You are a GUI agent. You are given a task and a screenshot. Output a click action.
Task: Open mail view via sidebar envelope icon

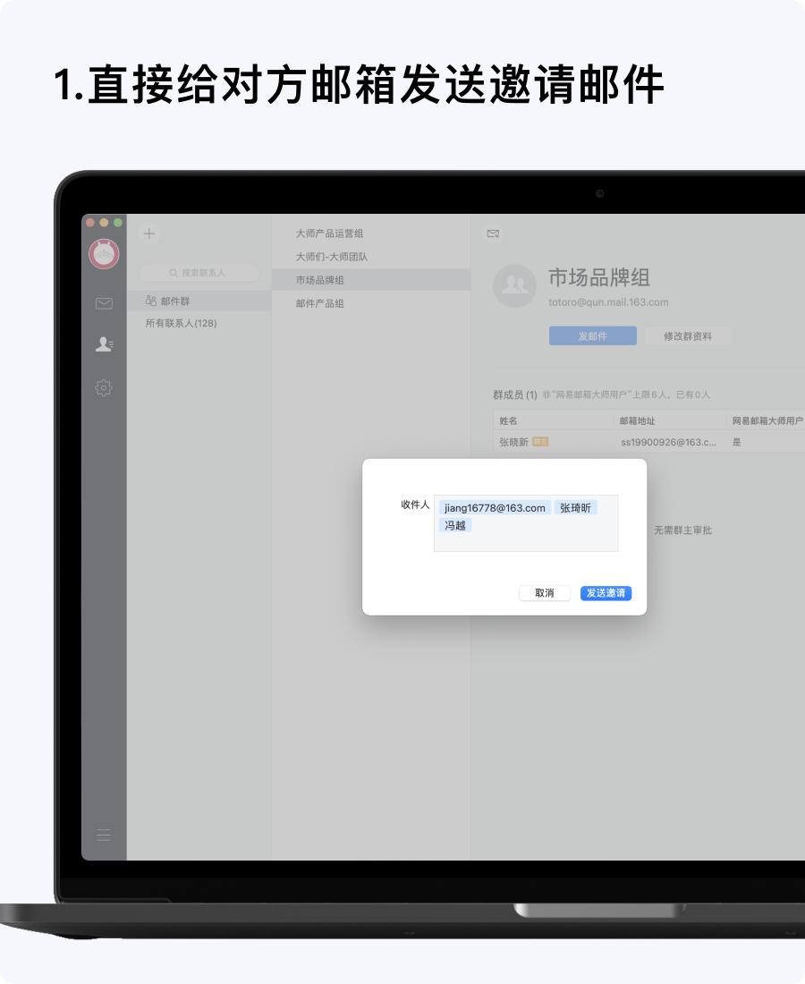point(103,302)
